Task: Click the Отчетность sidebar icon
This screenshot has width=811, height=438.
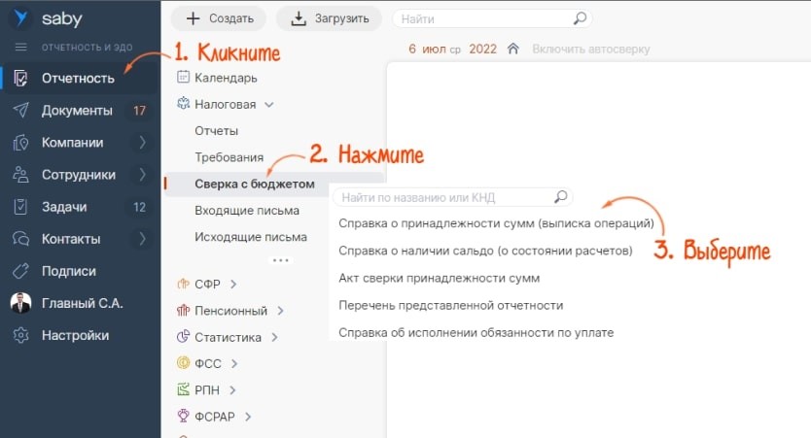Action: 20,79
